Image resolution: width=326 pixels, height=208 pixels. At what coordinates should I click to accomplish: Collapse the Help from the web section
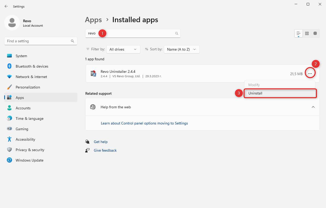pyautogui.click(x=313, y=107)
